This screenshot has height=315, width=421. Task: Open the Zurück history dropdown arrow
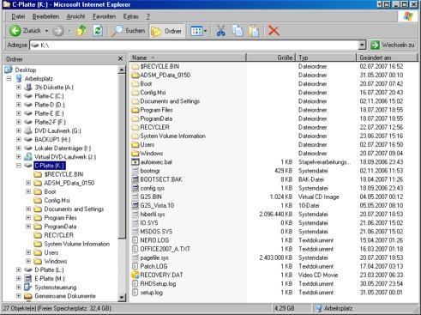46,31
